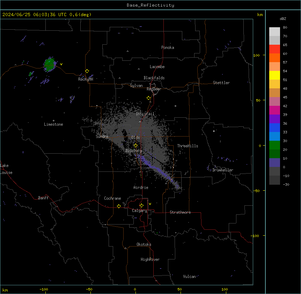Image resolution: width=301 pixels, height=294 pixels.
Task: Select the blue 36-33 dBZ legend swatch
Action: (x=274, y=127)
